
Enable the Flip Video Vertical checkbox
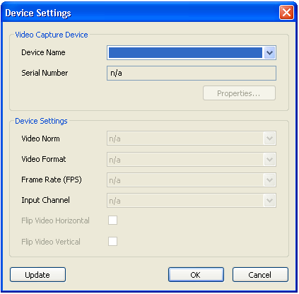click(x=112, y=241)
